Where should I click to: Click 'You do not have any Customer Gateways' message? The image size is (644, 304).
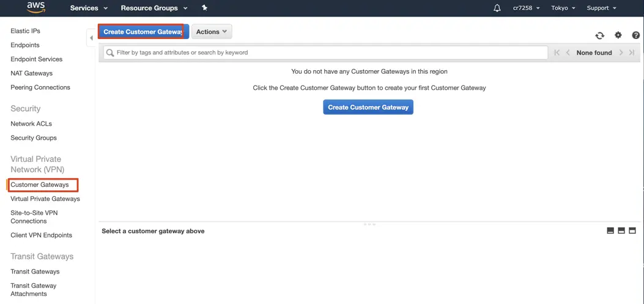click(369, 71)
